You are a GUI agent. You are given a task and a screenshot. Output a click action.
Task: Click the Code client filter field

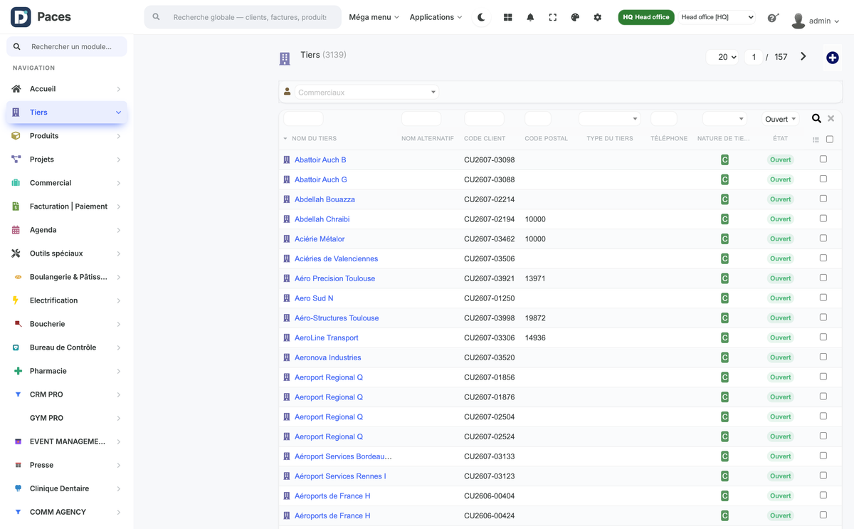click(484, 119)
